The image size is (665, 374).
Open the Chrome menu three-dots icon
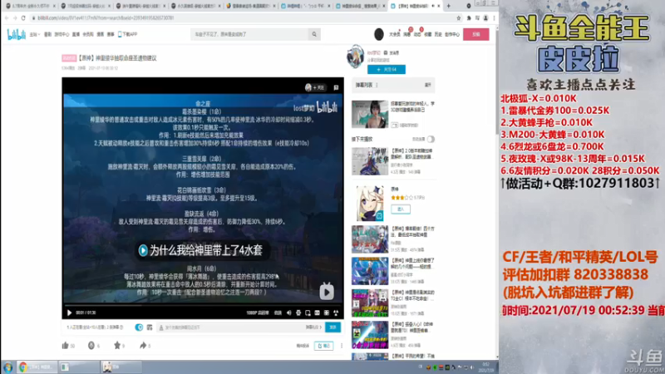(494, 17)
